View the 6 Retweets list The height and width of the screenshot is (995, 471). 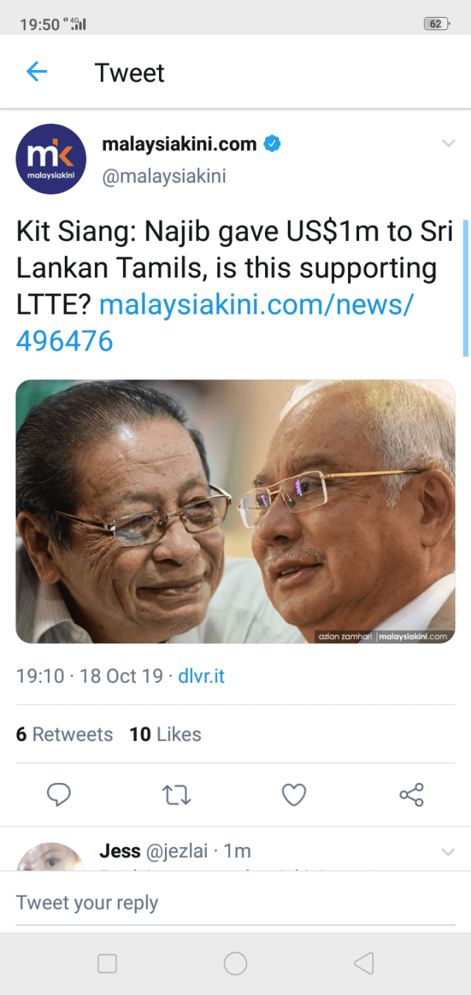coord(65,734)
